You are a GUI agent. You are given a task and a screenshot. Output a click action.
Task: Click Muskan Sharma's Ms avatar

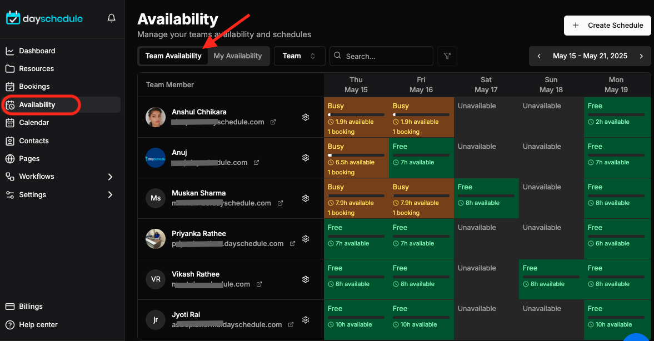(156, 198)
